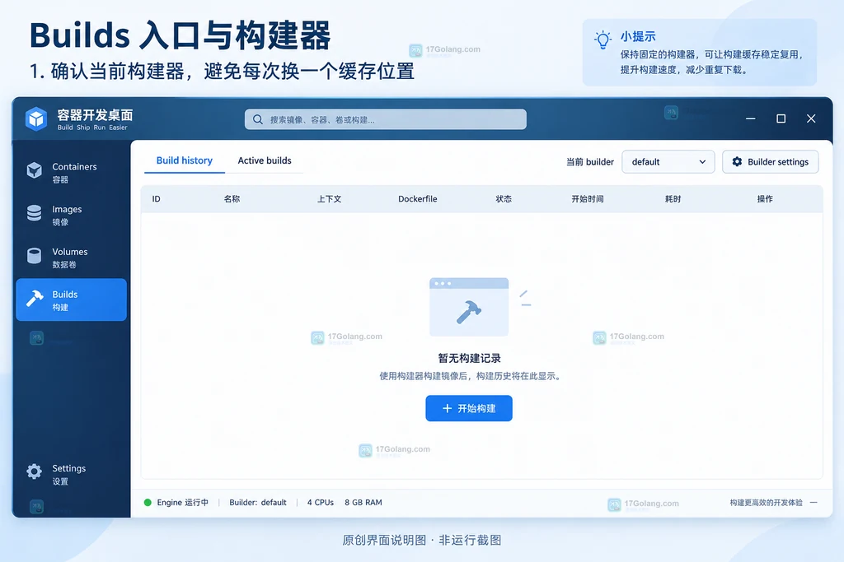
Task: Open Volumes 数据卷 sidebar item
Action: pos(71,257)
